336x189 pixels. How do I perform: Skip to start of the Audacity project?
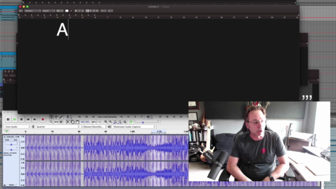tap(28, 119)
